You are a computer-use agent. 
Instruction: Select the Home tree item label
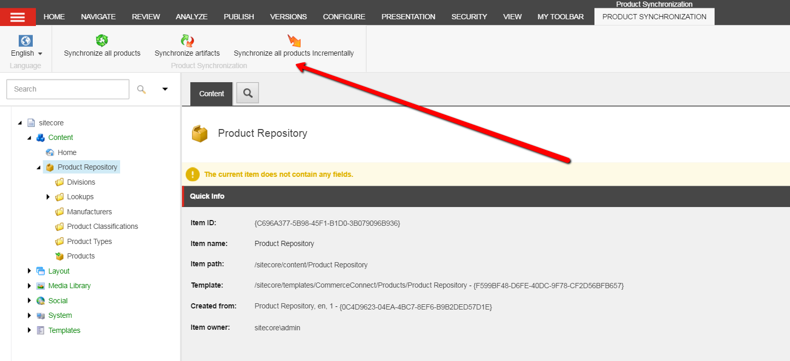67,152
